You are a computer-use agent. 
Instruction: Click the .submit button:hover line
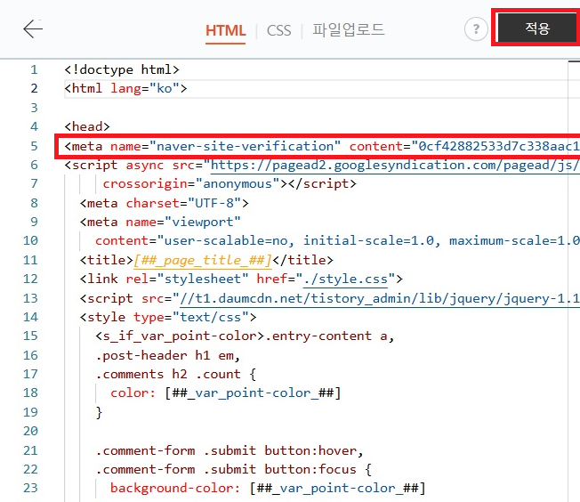click(230, 450)
